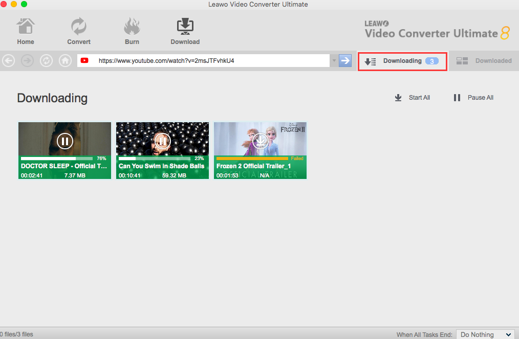The width and height of the screenshot is (519, 339).
Task: Click the YouTube favicon in address bar
Action: (x=85, y=60)
